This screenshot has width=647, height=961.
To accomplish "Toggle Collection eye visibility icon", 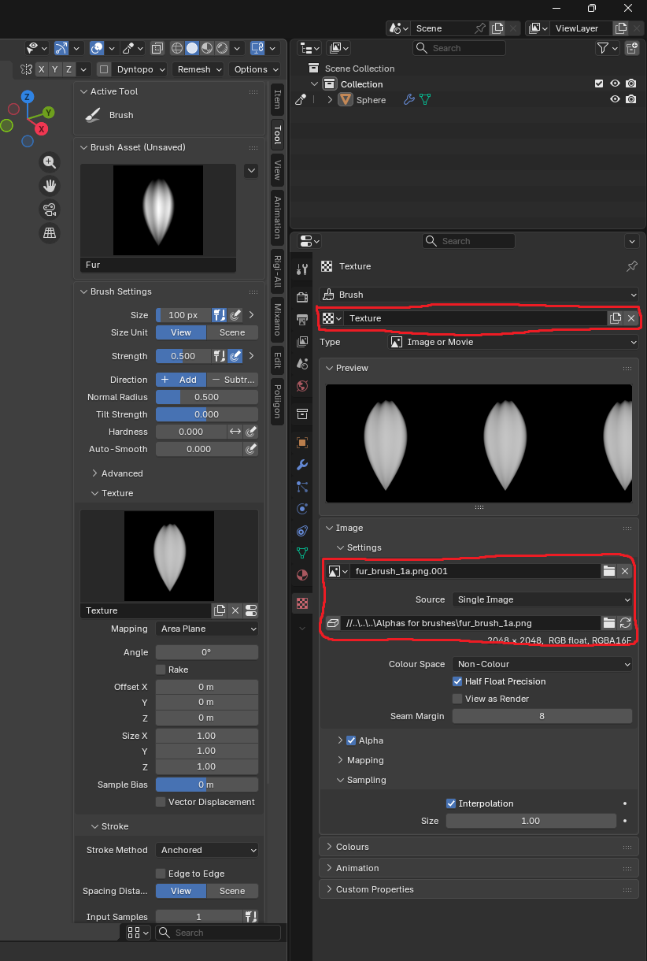I will (616, 83).
